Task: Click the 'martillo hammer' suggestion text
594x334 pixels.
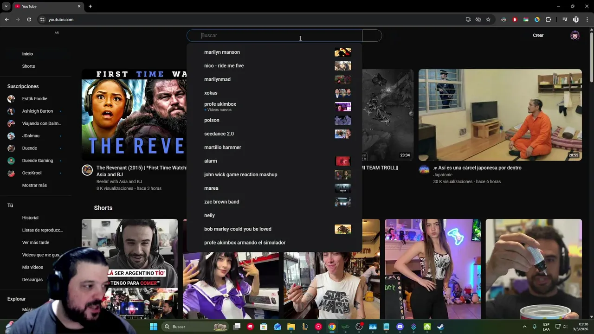Action: pos(223,148)
